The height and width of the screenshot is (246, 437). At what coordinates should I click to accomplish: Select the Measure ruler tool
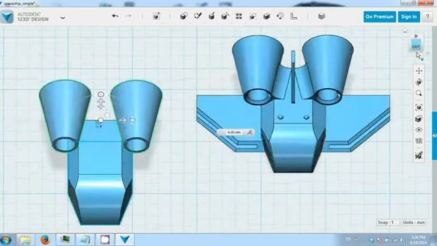(294, 16)
